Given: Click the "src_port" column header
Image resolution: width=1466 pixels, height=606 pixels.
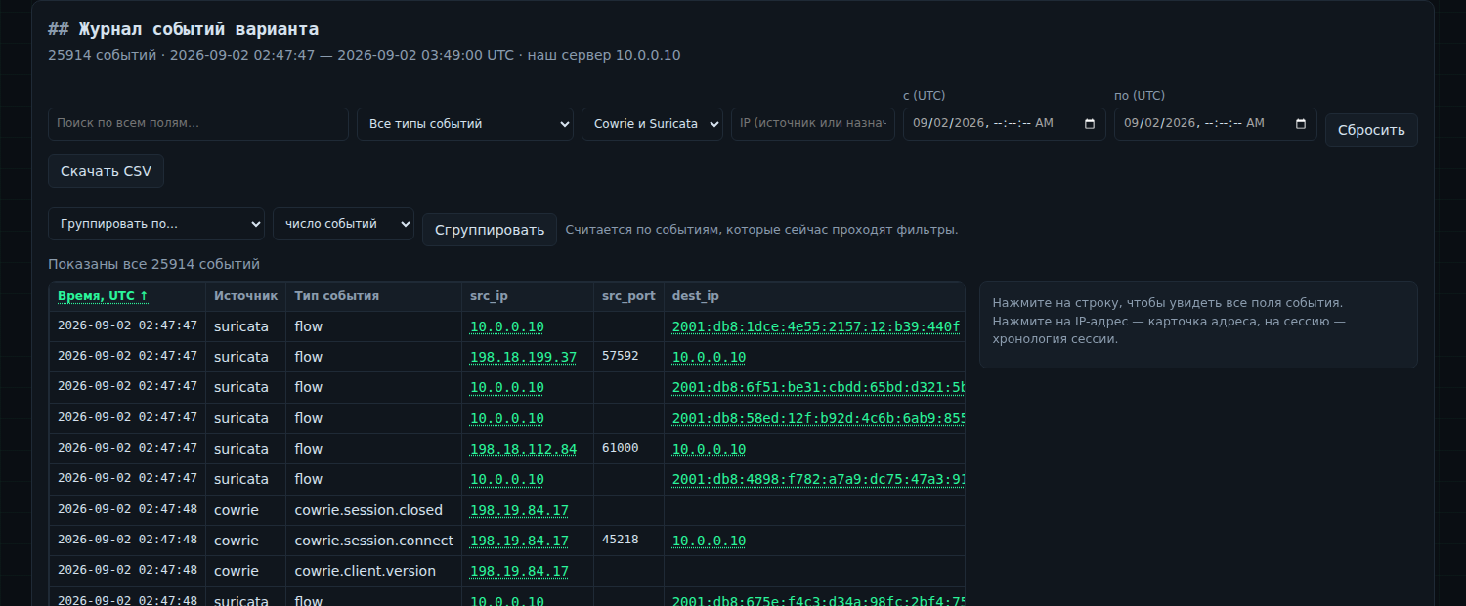Looking at the screenshot, I should click(628, 296).
